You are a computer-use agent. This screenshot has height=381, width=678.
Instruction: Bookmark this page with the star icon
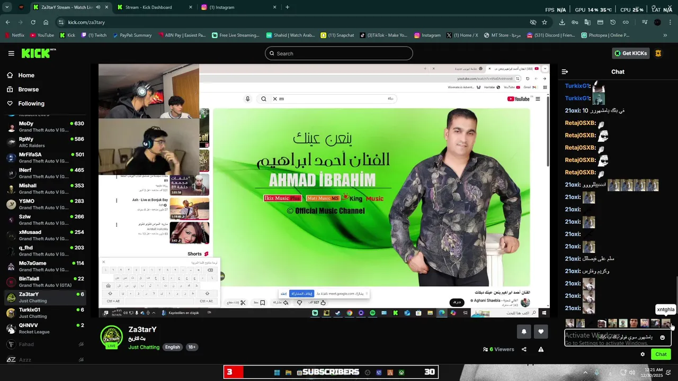tap(544, 22)
